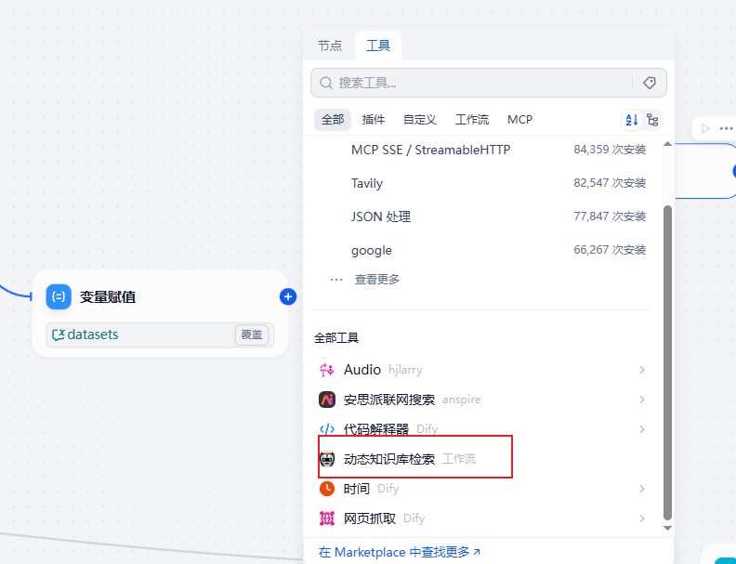Filter tools by 插件 category
The height and width of the screenshot is (564, 736).
click(x=374, y=120)
